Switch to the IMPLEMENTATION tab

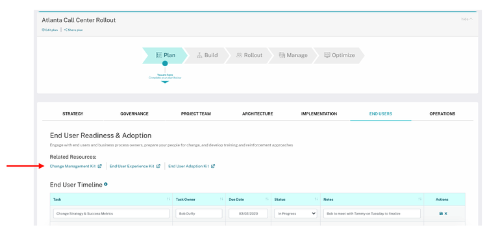click(x=319, y=113)
